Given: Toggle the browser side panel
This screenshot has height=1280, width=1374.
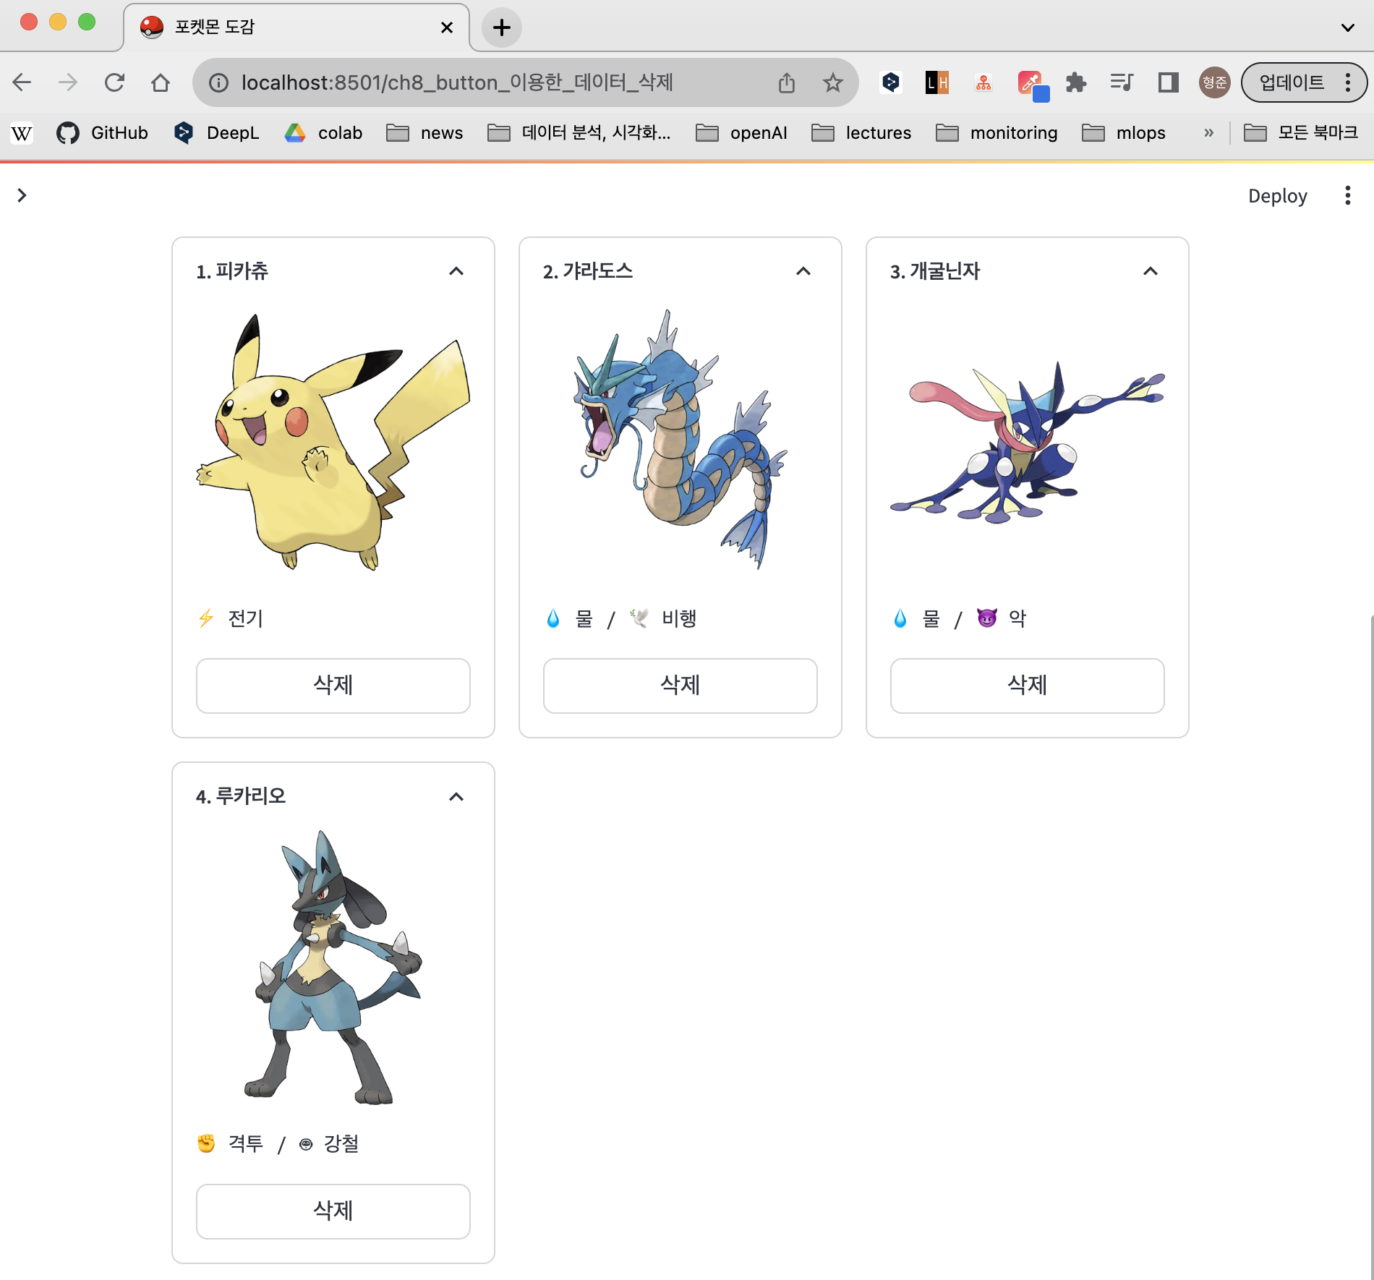Looking at the screenshot, I should pyautogui.click(x=1169, y=82).
